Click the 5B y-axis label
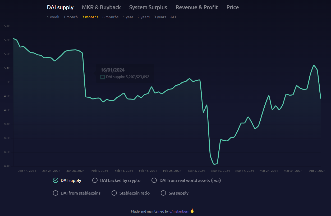This screenshot has height=216, width=331. (8, 82)
